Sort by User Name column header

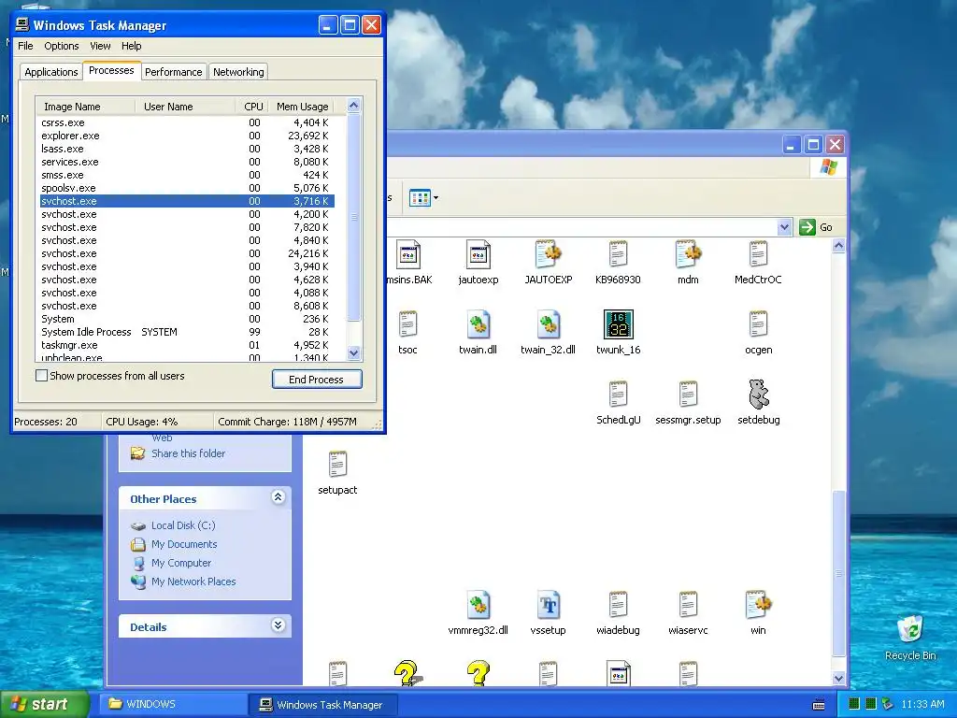(185, 107)
